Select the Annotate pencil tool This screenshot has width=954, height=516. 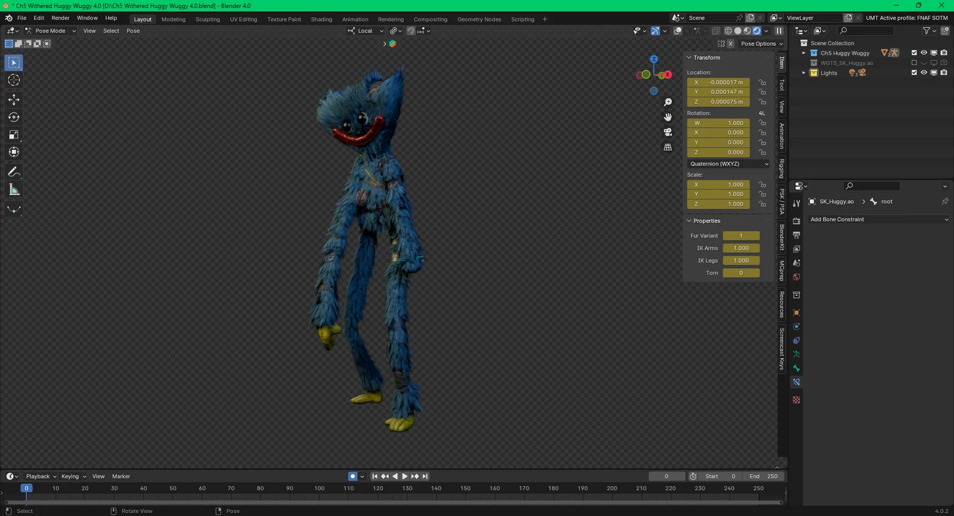[x=14, y=172]
